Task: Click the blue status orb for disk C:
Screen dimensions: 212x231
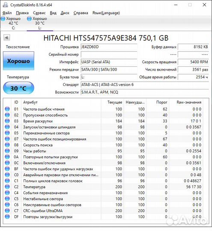Action: pyautogui.click(x=3, y=18)
